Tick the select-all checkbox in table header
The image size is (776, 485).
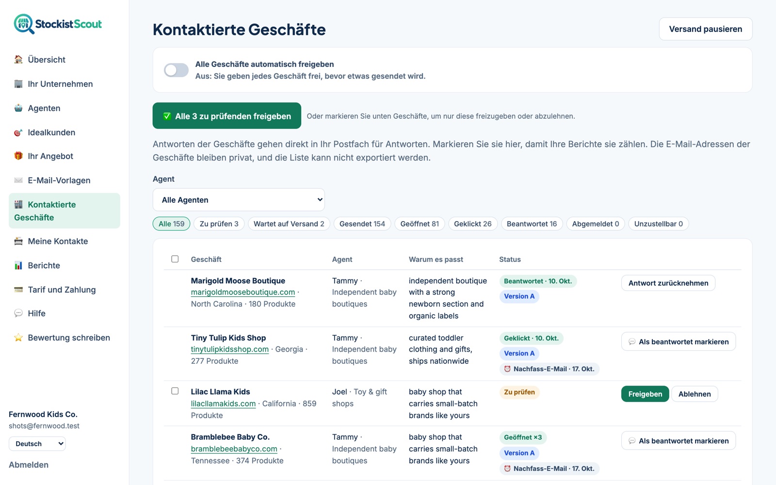tap(175, 259)
